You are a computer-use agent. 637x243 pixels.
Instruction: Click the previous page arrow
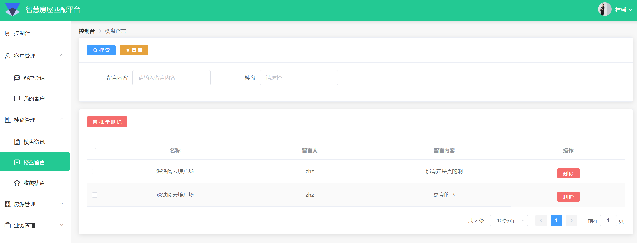click(541, 220)
